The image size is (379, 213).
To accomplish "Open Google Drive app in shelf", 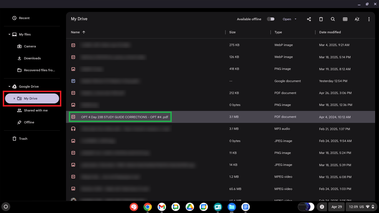I will coord(190,207).
